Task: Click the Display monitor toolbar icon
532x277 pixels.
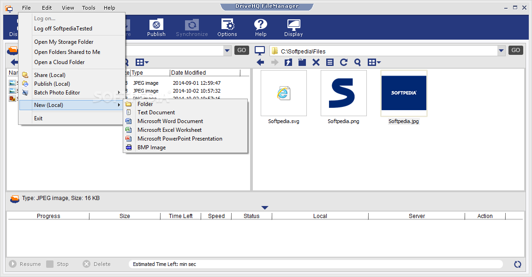Action: point(293,28)
